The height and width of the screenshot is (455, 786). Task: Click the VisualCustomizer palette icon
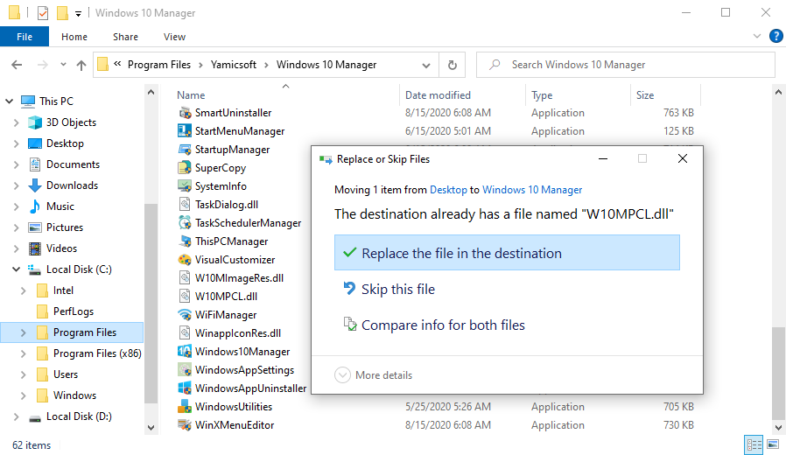[x=185, y=260]
